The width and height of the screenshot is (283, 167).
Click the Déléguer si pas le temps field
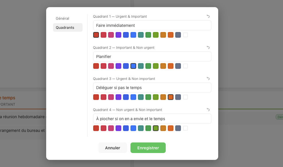pyautogui.click(x=152, y=87)
